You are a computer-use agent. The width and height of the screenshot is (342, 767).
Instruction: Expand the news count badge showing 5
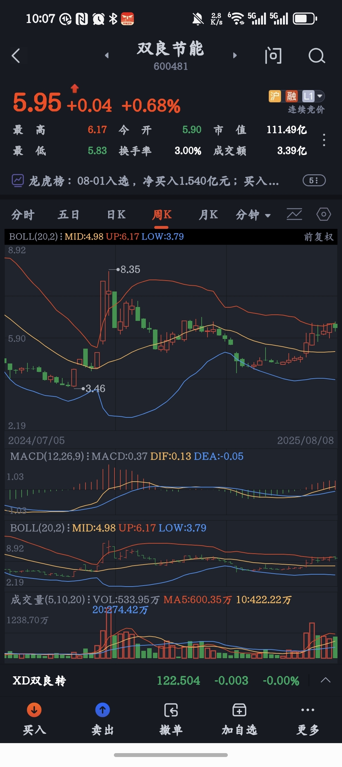click(x=314, y=180)
